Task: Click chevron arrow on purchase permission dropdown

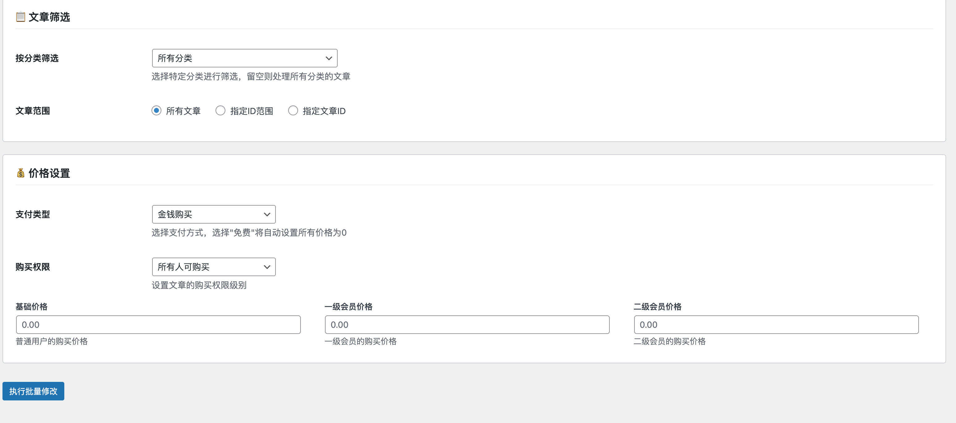Action: tap(266, 267)
